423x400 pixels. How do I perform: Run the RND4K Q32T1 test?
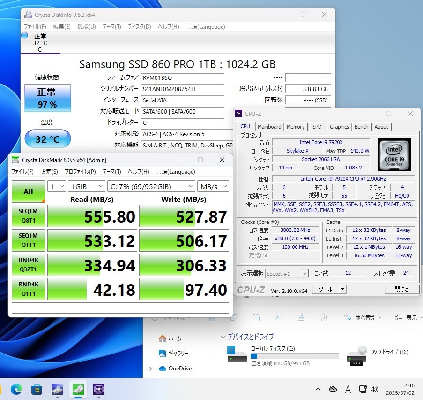(28, 264)
